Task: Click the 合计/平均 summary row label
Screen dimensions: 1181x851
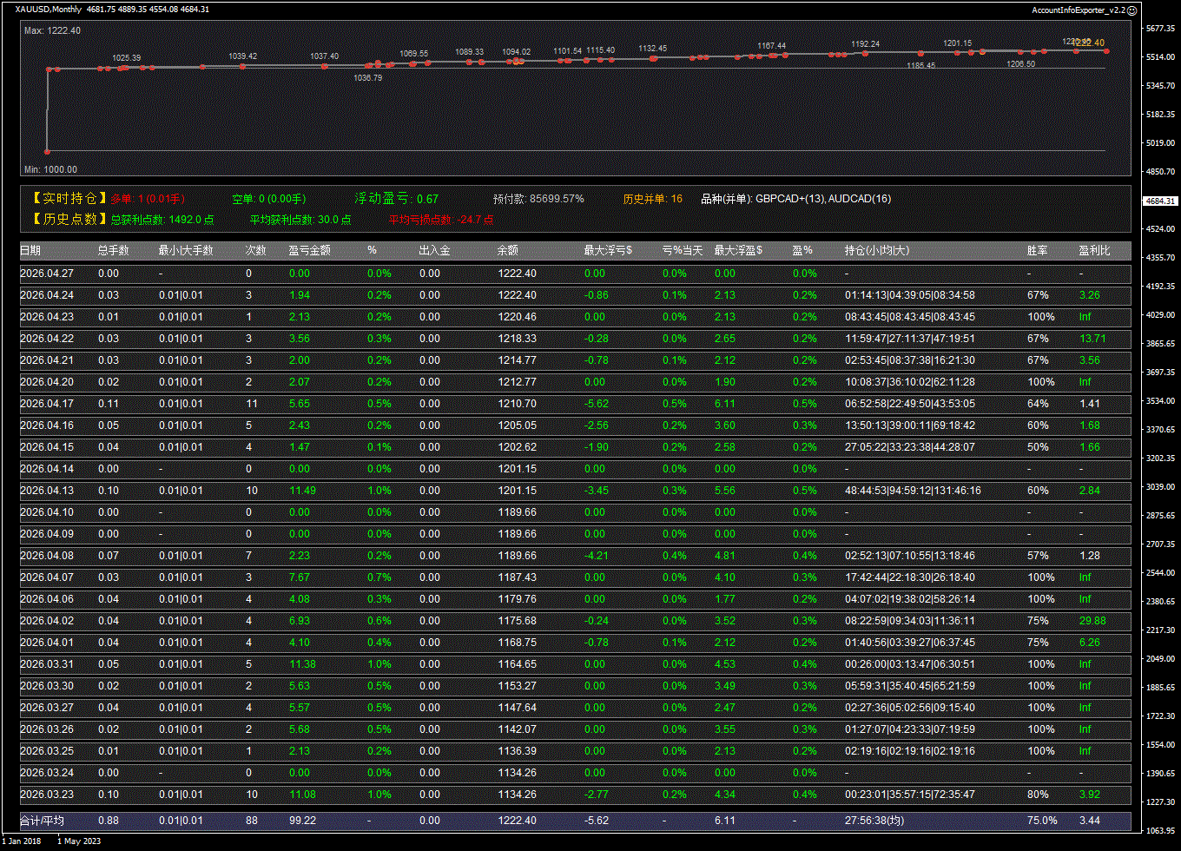Action: tap(43, 821)
